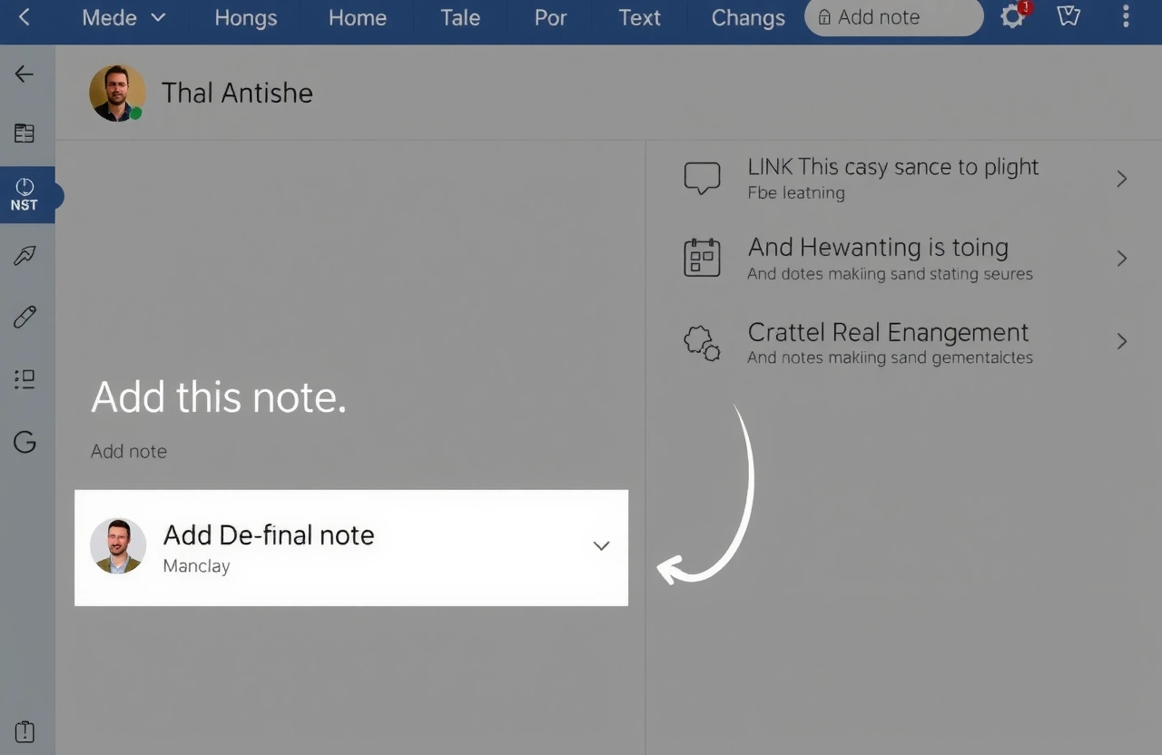Click the left back arrow in sidebar
Viewport: 1162px width, 755px height.
point(25,74)
